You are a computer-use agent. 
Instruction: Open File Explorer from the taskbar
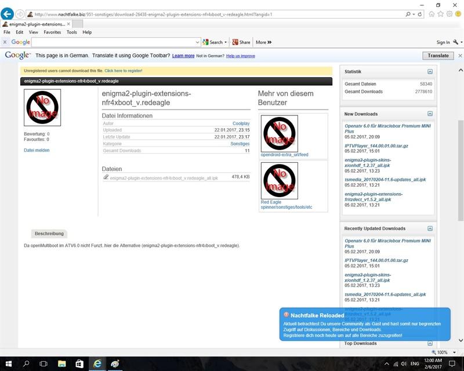tap(61, 363)
